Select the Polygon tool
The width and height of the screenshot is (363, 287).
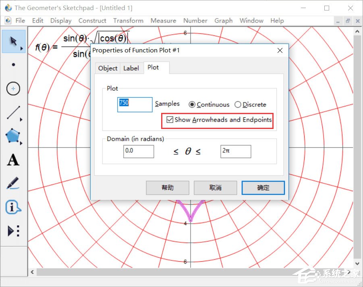click(x=14, y=136)
